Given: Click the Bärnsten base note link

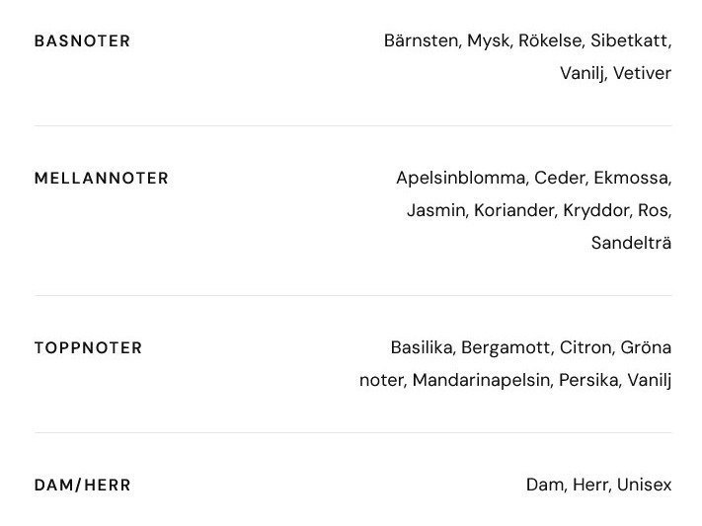Looking at the screenshot, I should click(422, 41).
